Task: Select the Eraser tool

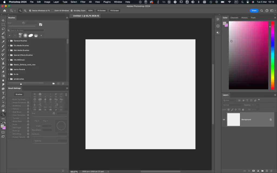Action: (3, 72)
